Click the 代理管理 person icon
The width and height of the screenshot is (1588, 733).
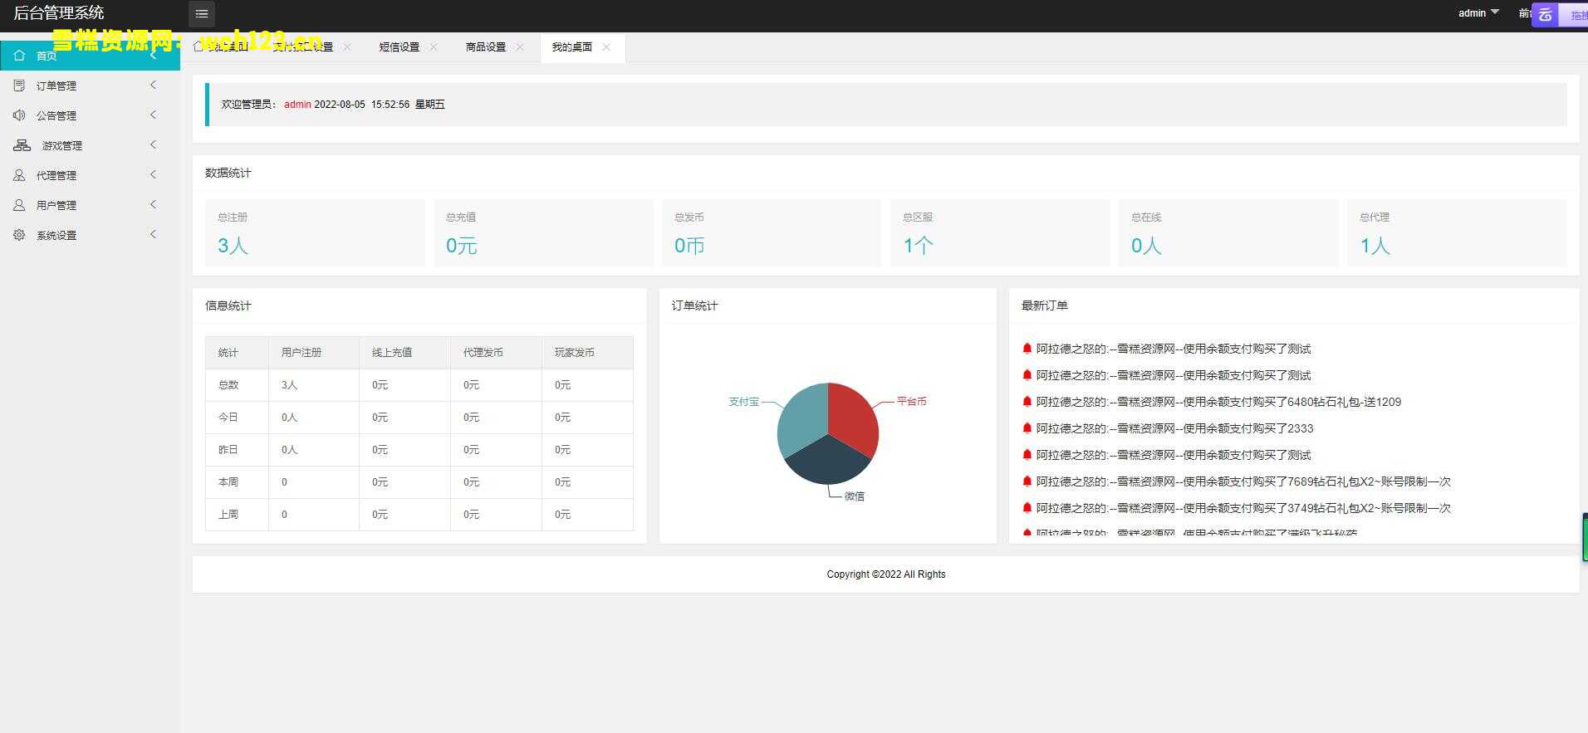[x=19, y=175]
